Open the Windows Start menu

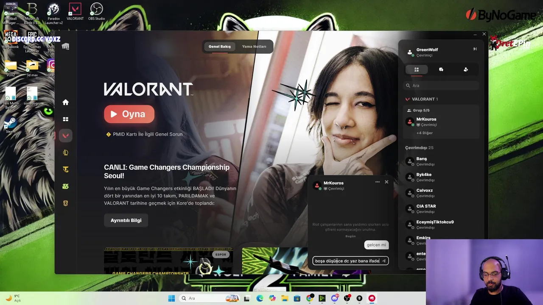point(171,298)
